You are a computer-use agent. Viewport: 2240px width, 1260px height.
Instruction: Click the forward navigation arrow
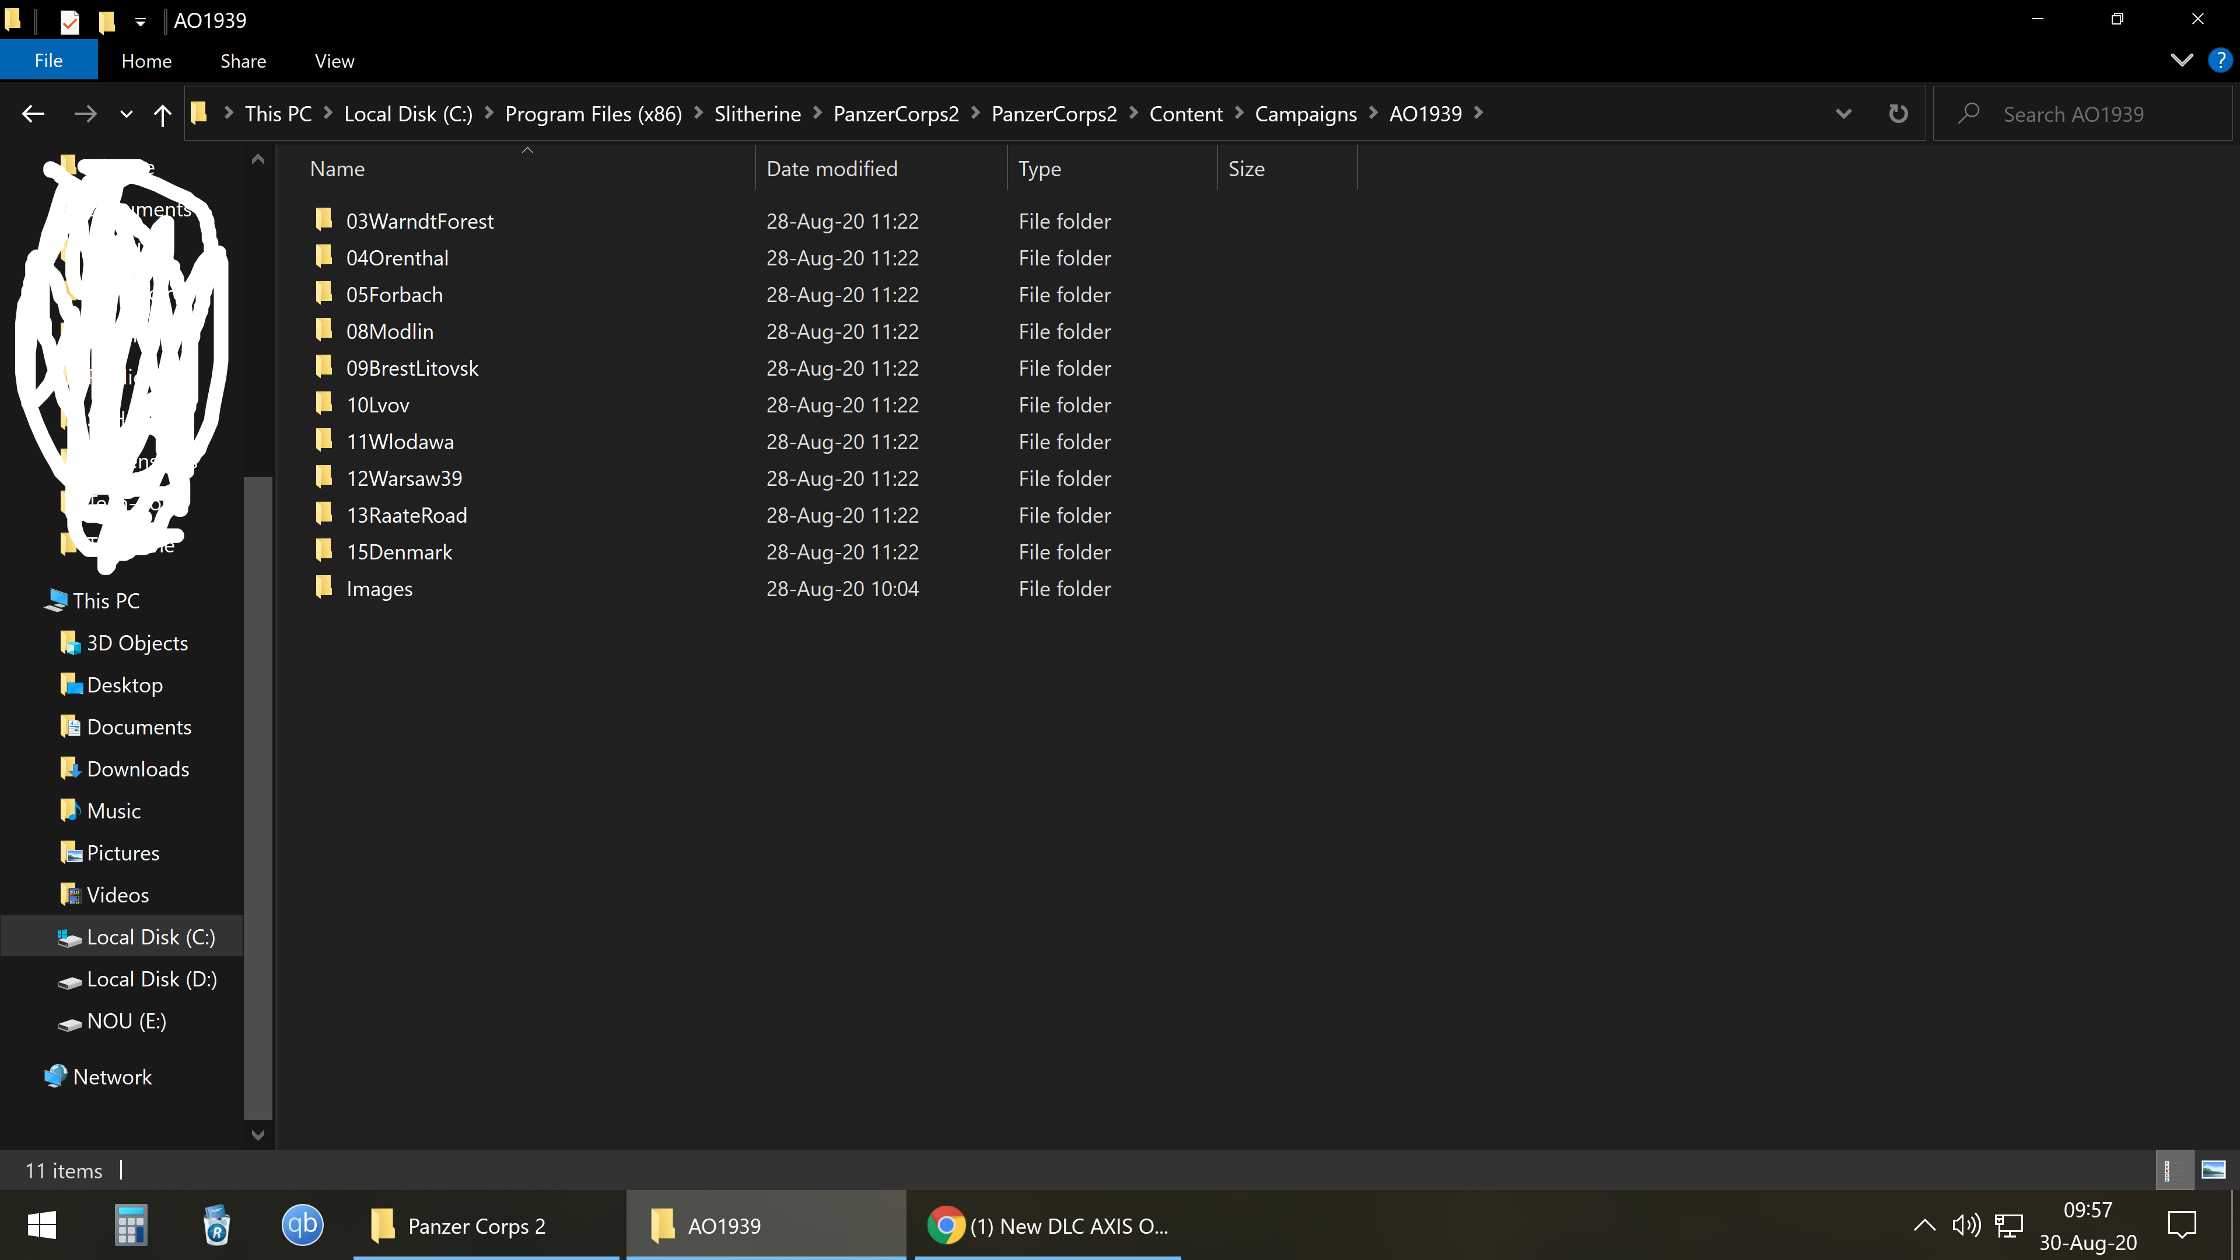click(85, 114)
